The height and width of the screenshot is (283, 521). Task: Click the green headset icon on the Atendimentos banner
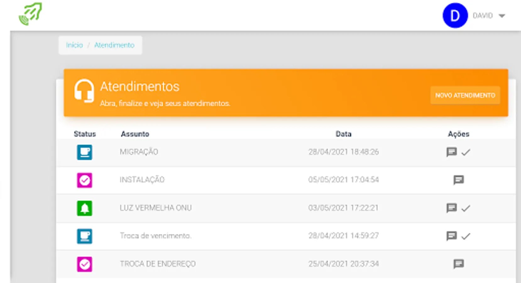pyautogui.click(x=84, y=91)
